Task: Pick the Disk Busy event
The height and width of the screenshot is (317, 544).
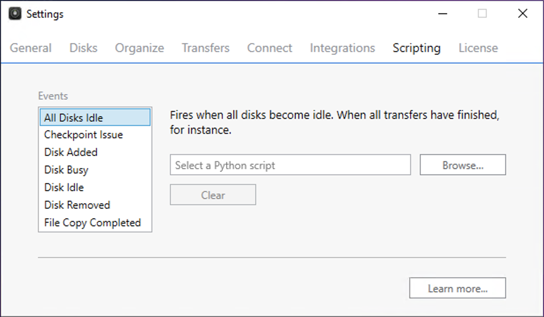Action: [66, 170]
